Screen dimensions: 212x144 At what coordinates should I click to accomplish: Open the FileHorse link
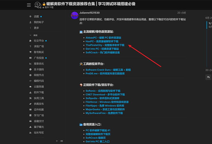[x=107, y=102]
